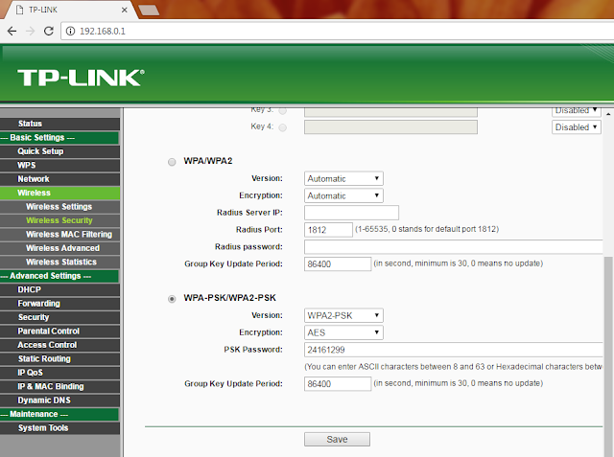Open Wireless Settings submenu
This screenshot has width=614, height=457.
59,206
